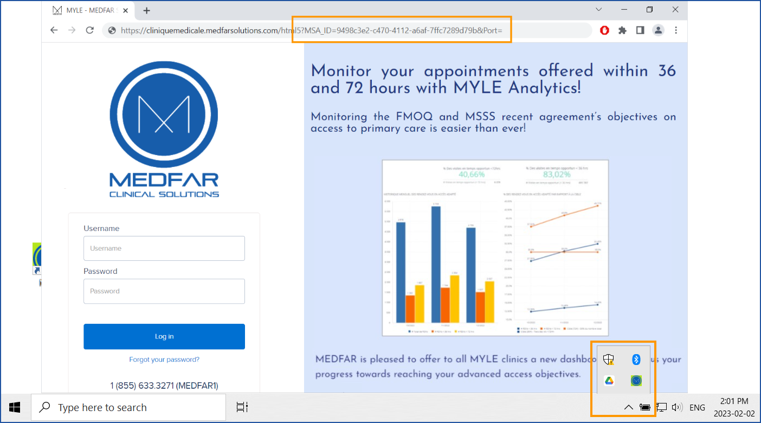The image size is (761, 423).
Task: Click the Username input field
Action: tap(164, 248)
